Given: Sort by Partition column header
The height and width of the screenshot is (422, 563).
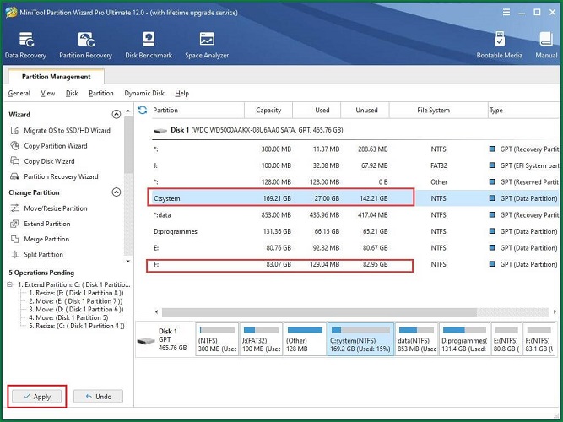Looking at the screenshot, I should pyautogui.click(x=197, y=111).
